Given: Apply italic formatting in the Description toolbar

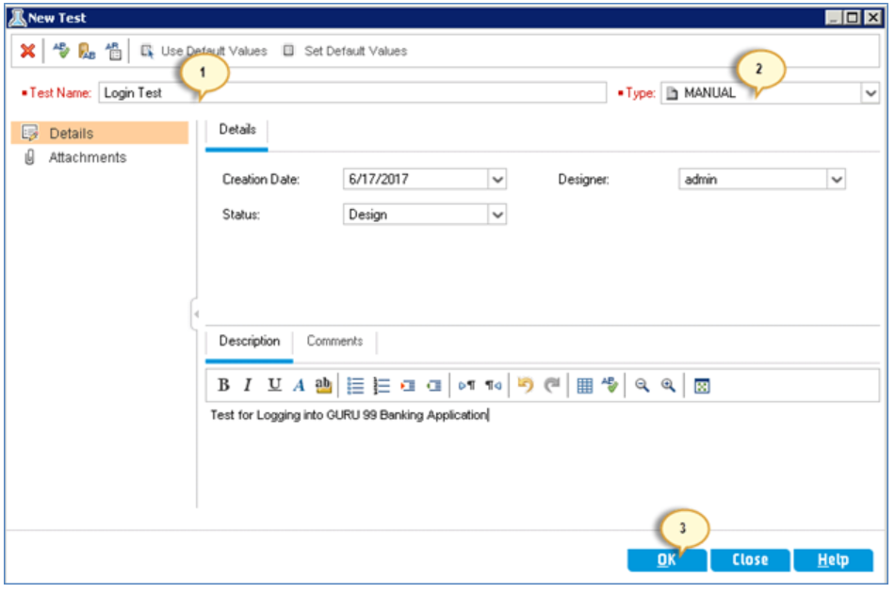Looking at the screenshot, I should click(x=249, y=384).
